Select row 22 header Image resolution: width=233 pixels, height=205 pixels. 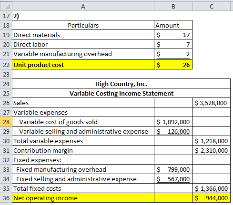[6, 65]
